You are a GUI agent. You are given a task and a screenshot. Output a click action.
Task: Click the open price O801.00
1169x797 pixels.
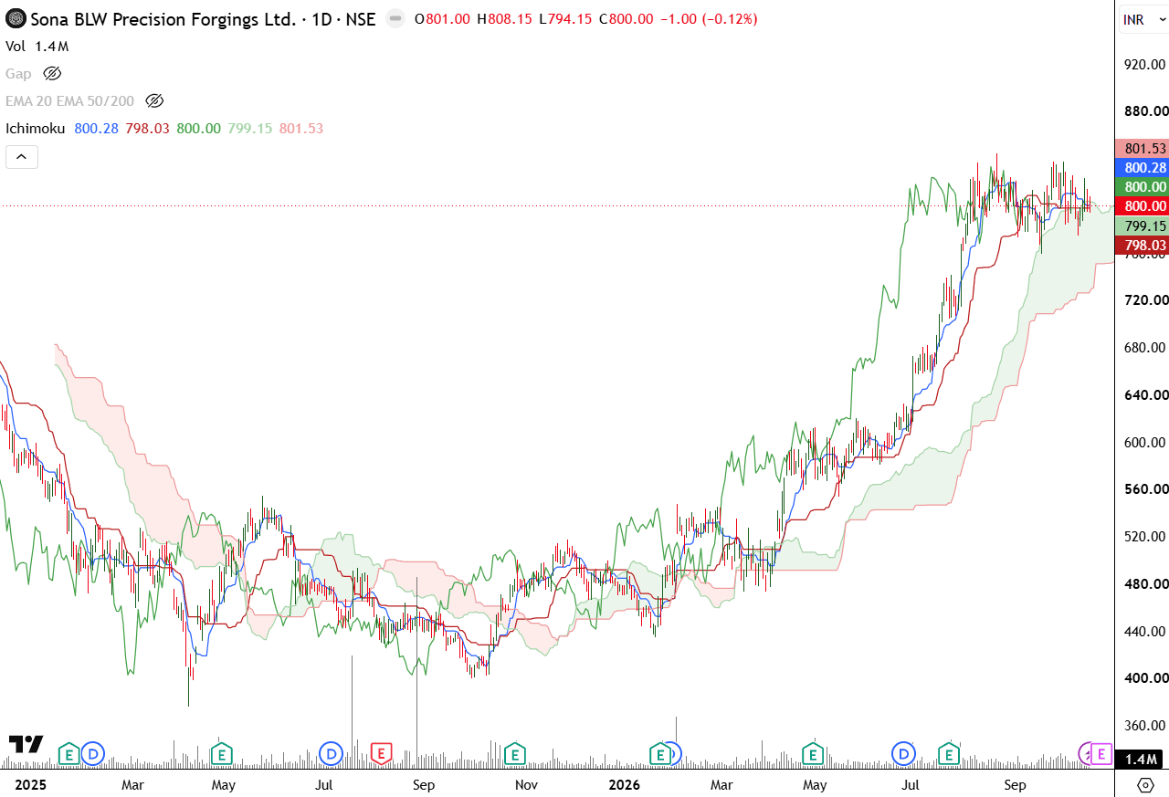tap(442, 18)
